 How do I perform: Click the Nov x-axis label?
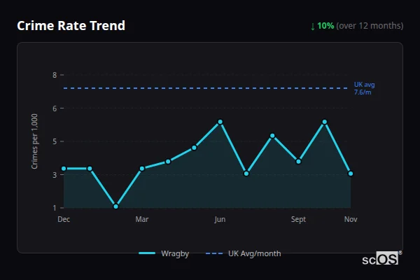tap(351, 219)
